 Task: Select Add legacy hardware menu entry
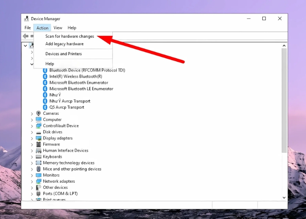pos(64,44)
